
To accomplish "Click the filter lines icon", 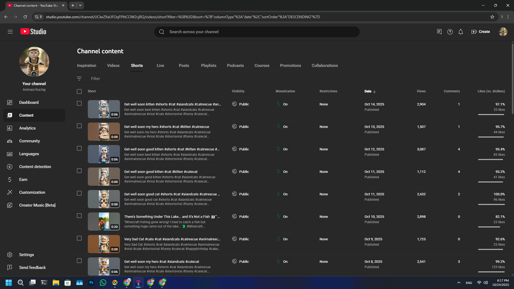I will tap(79, 79).
